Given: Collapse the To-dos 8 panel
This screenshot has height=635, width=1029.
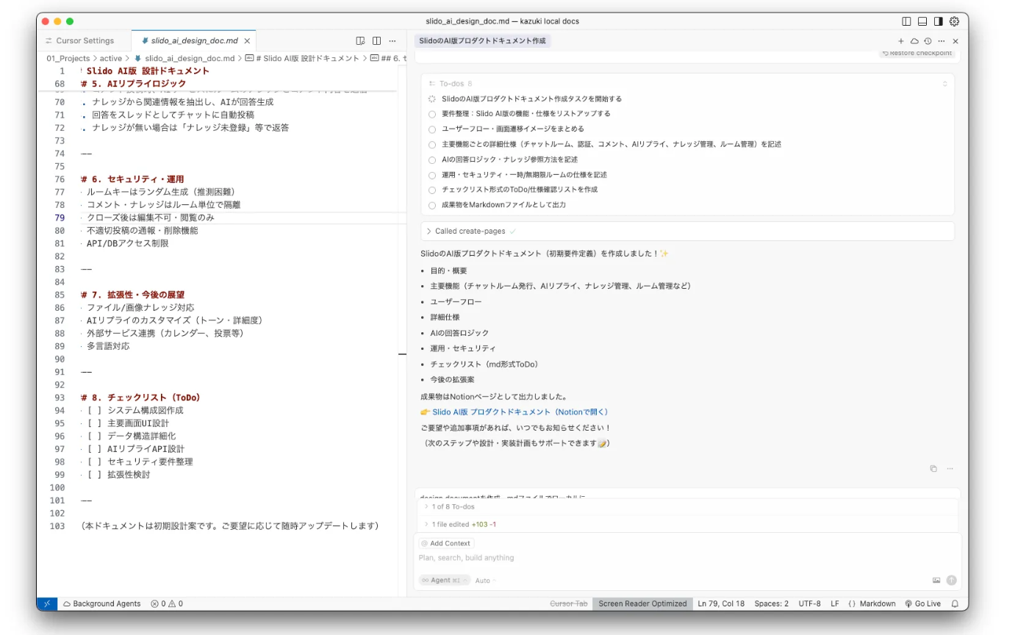Looking at the screenshot, I should (945, 84).
